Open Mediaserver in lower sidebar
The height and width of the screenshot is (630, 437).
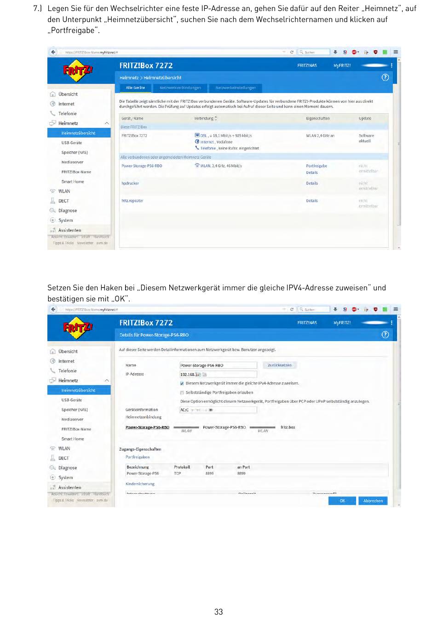pyautogui.click(x=73, y=419)
